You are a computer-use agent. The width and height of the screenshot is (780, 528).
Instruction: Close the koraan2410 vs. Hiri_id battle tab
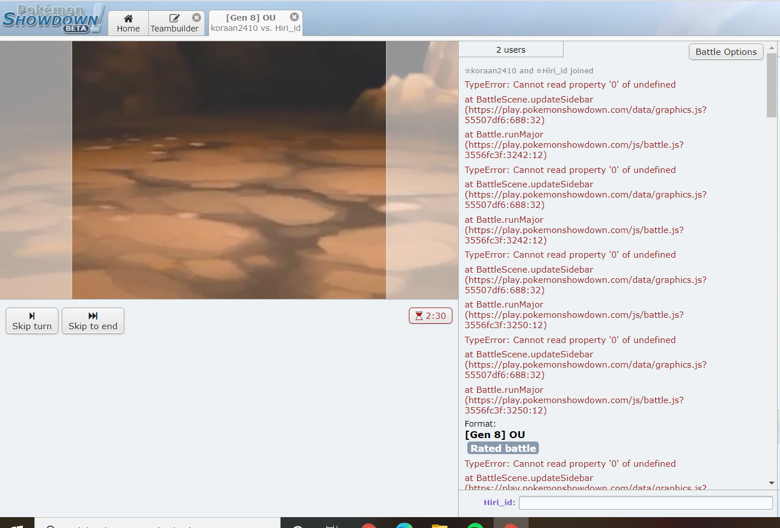[x=294, y=17]
